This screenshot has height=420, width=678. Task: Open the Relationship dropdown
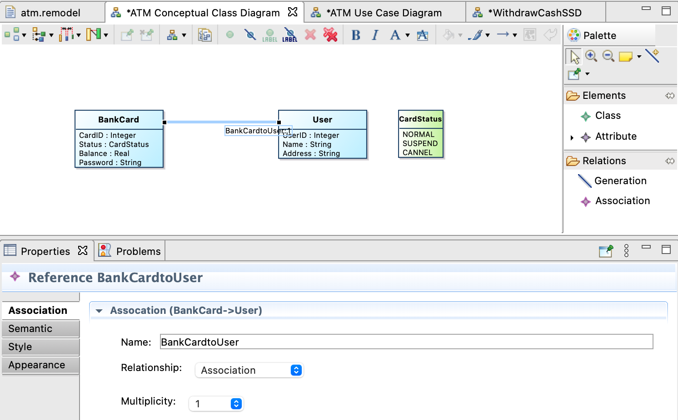(249, 370)
